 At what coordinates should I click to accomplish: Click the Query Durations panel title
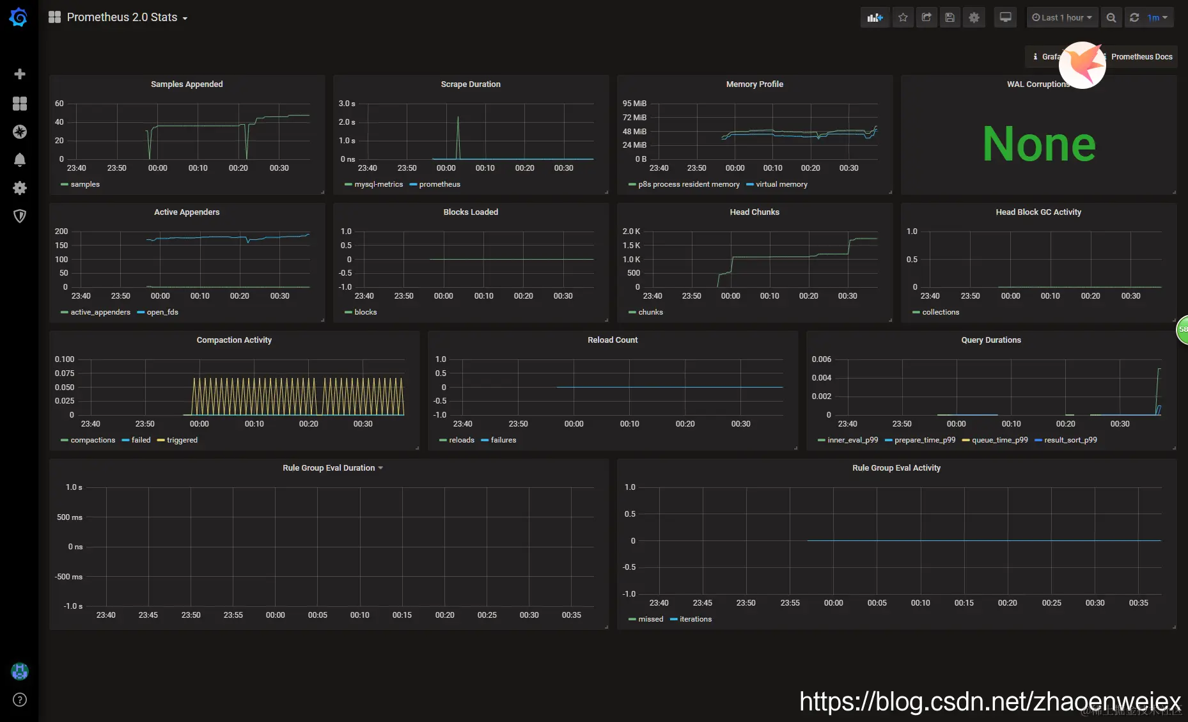click(991, 340)
